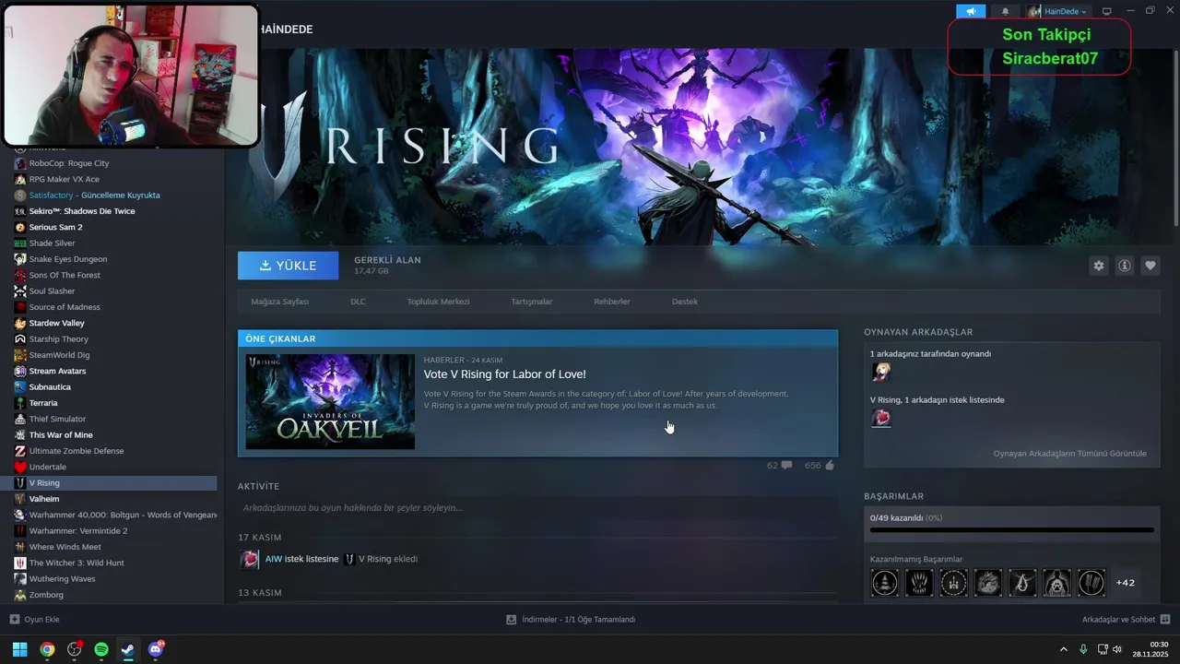The image size is (1180, 664).
Task: Open the Invaders of Oakveil news thumbnail
Action: (x=330, y=401)
